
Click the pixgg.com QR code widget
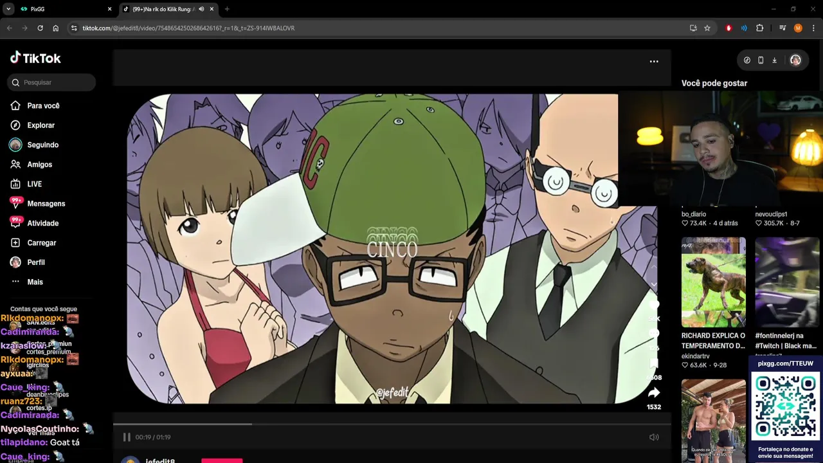click(785, 408)
